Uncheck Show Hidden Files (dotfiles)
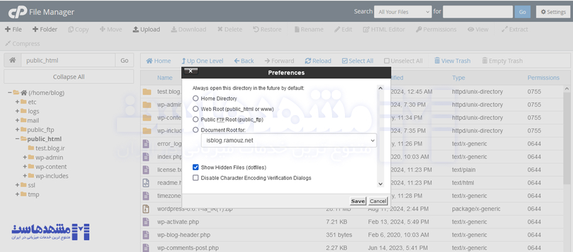The image size is (573, 252). coord(196,167)
